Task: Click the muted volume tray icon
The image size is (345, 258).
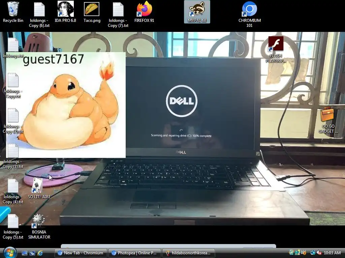Action: [x=319, y=253]
